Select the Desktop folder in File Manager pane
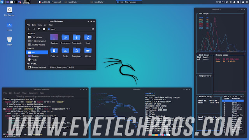This screenshot has width=249, height=140. [54, 39]
